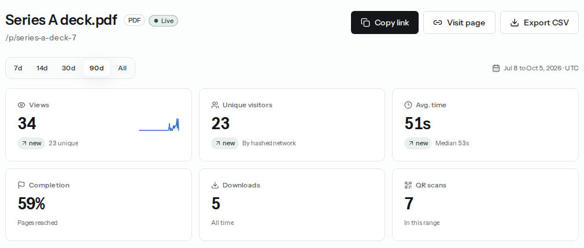Show All time range
Image resolution: width=584 pixels, height=248 pixels.
coord(122,68)
